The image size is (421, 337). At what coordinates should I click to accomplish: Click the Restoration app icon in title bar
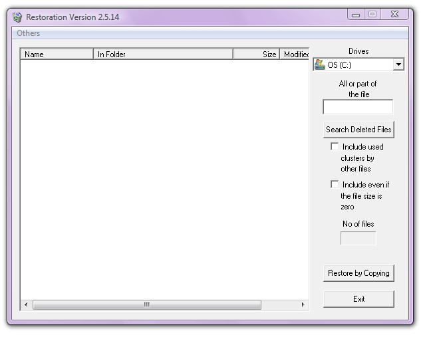pyautogui.click(x=17, y=17)
